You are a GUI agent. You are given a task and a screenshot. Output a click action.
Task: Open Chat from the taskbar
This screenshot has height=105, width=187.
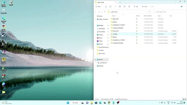(x=87, y=103)
